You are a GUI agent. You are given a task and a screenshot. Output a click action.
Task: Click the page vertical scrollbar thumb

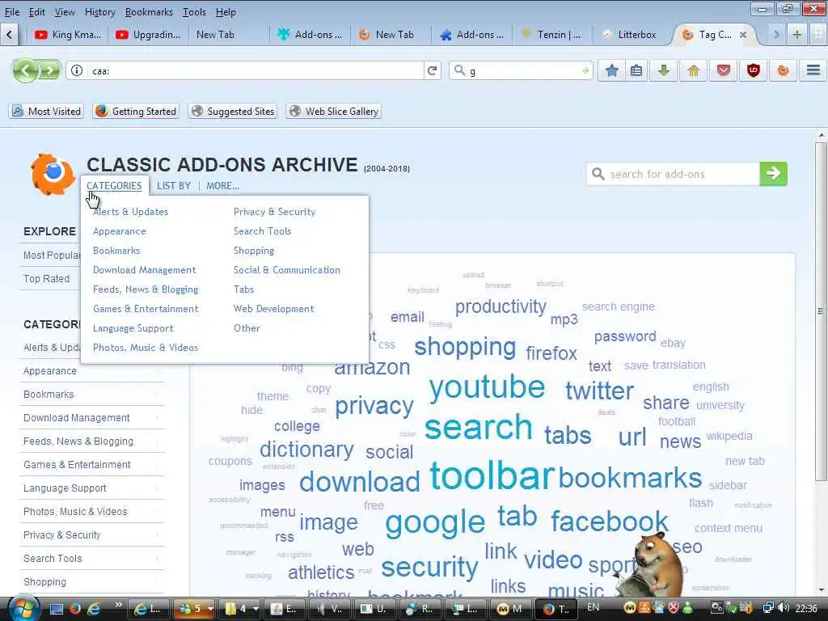pyautogui.click(x=821, y=311)
